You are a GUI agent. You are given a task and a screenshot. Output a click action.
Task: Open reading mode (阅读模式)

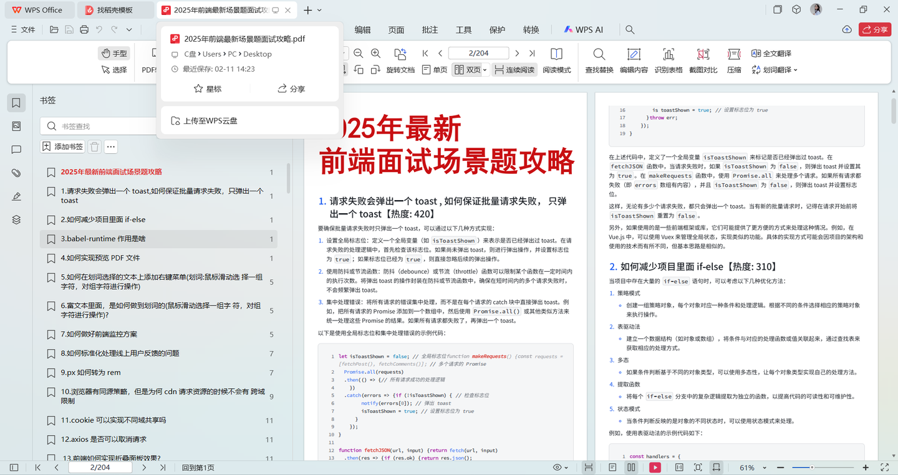(556, 61)
